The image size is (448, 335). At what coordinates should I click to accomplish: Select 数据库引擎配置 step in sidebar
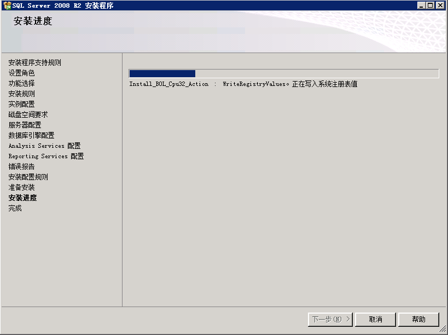(31, 135)
